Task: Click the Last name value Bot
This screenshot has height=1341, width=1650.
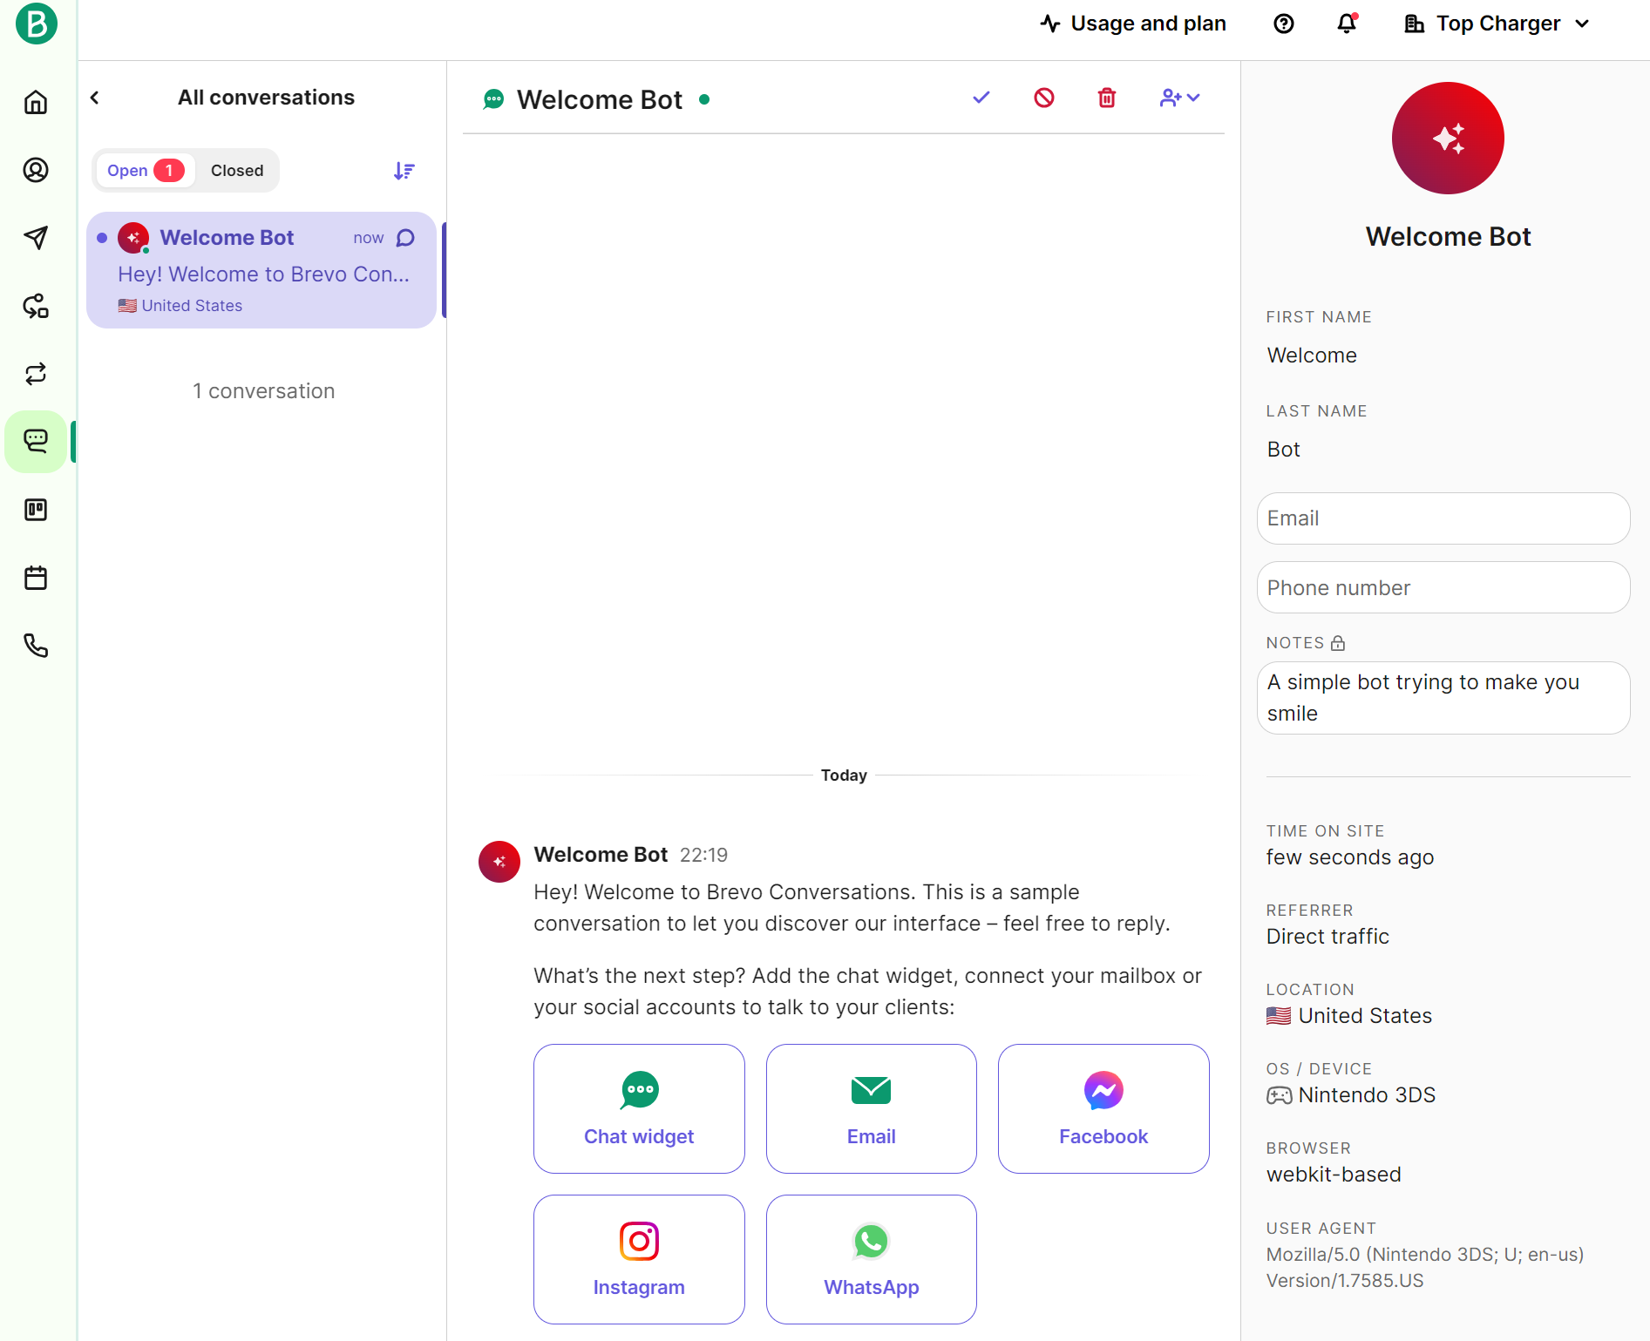Action: click(x=1283, y=450)
